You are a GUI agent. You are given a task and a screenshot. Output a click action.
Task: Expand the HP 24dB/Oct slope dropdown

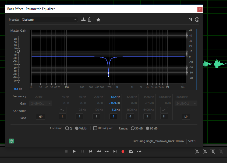coord(41,103)
